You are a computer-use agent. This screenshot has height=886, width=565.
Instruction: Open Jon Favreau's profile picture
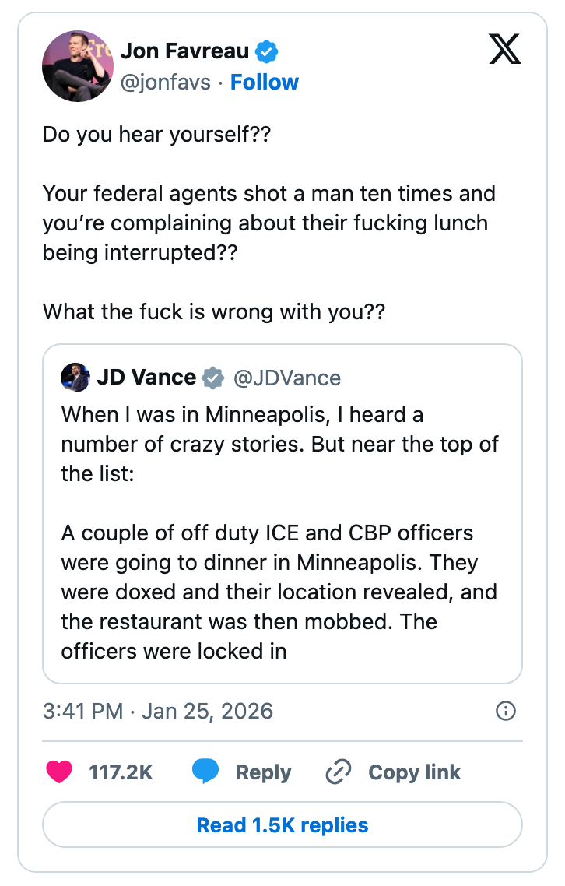pos(78,66)
